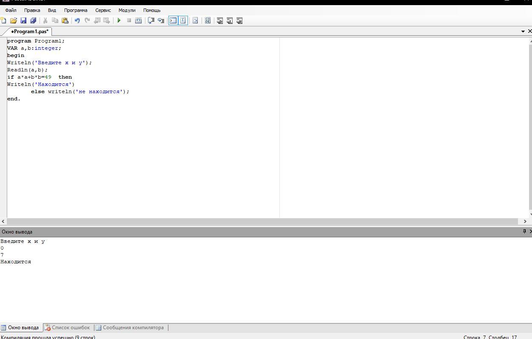The height and width of the screenshot is (339, 532).
Task: Create a new file with New icon
Action: [3, 20]
